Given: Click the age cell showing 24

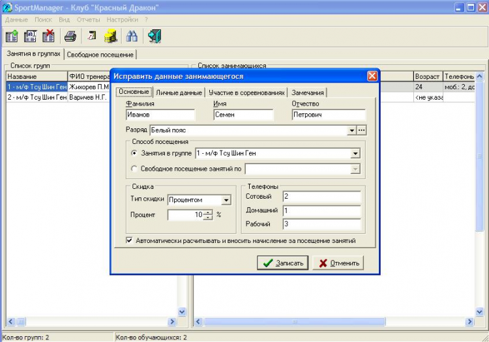Looking at the screenshot, I should 428,87.
